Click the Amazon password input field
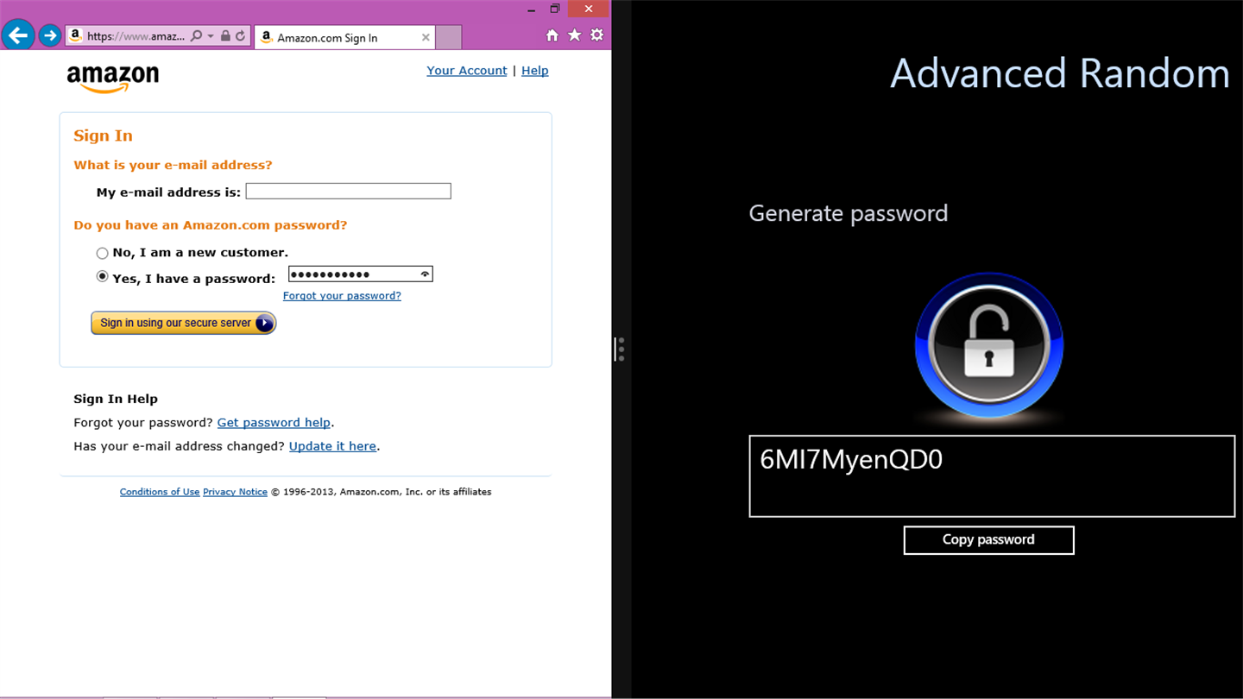The height and width of the screenshot is (699, 1243). pyautogui.click(x=361, y=274)
